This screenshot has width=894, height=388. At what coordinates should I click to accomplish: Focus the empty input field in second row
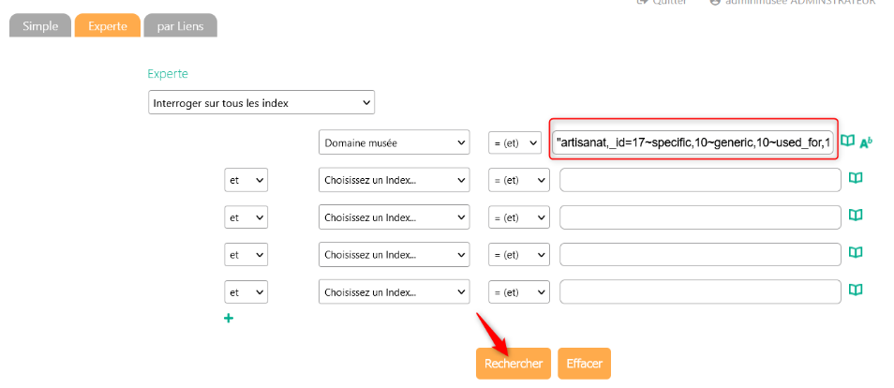pos(700,179)
